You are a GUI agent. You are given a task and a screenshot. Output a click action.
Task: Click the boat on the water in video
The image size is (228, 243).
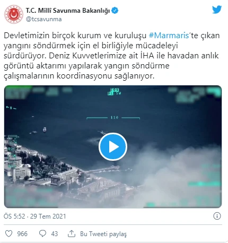(45, 129)
